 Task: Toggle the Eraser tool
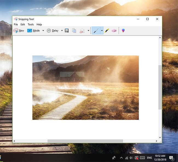(114, 31)
